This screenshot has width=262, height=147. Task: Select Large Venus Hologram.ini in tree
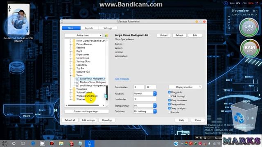point(93,79)
